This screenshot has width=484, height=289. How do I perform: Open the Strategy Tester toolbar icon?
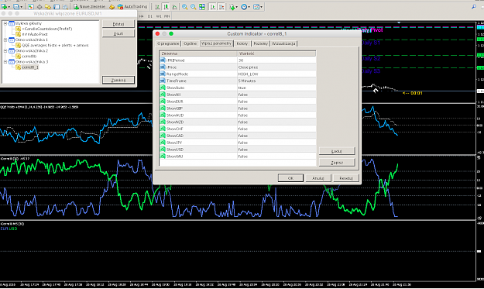[x=65, y=6]
